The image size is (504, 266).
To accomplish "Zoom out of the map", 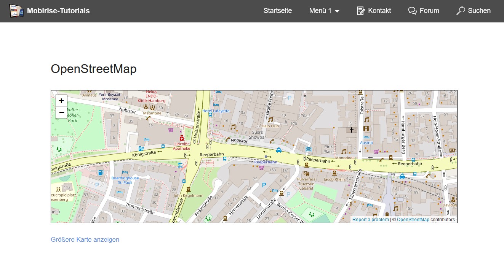I will (61, 112).
